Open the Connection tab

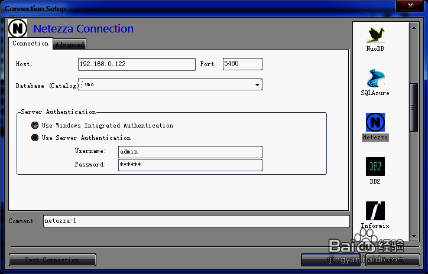(31, 44)
